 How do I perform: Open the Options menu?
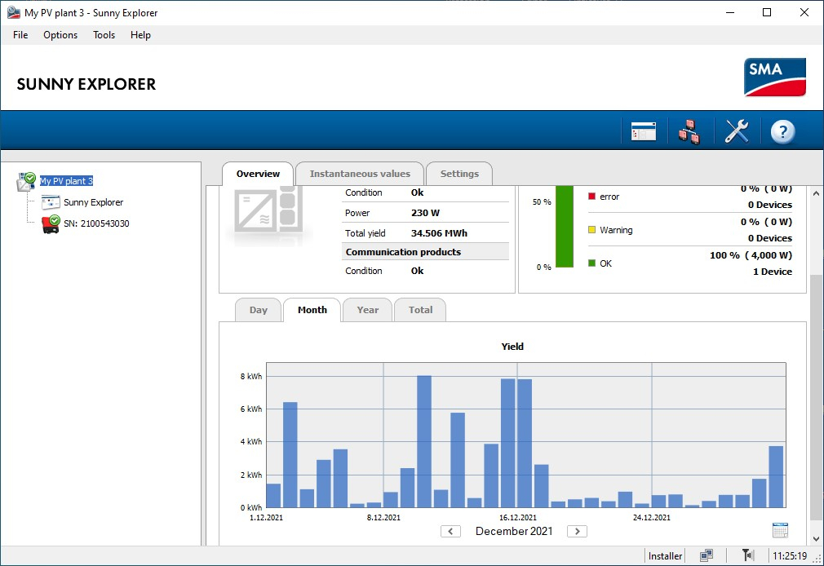coord(60,35)
